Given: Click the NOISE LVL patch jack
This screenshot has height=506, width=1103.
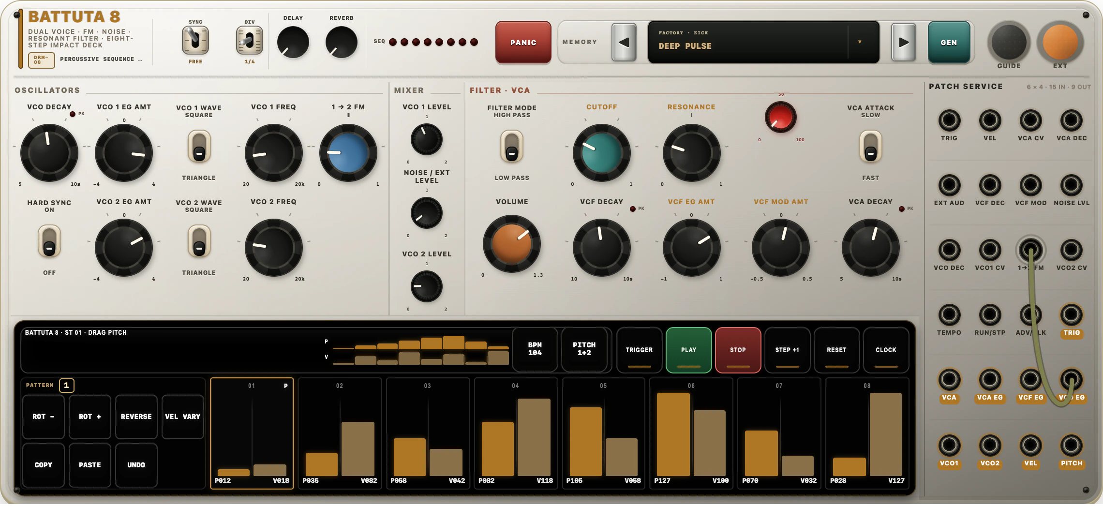Looking at the screenshot, I should pyautogui.click(x=1071, y=185).
